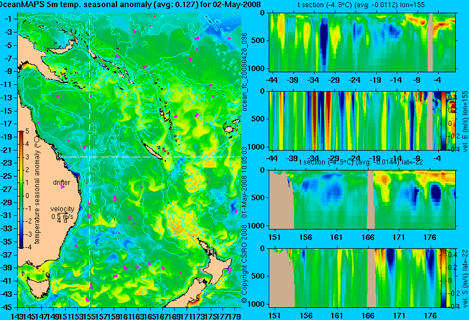Click the vertical dashed white line at longitude 155
This screenshot has width=469, height=320.
click(90, 160)
